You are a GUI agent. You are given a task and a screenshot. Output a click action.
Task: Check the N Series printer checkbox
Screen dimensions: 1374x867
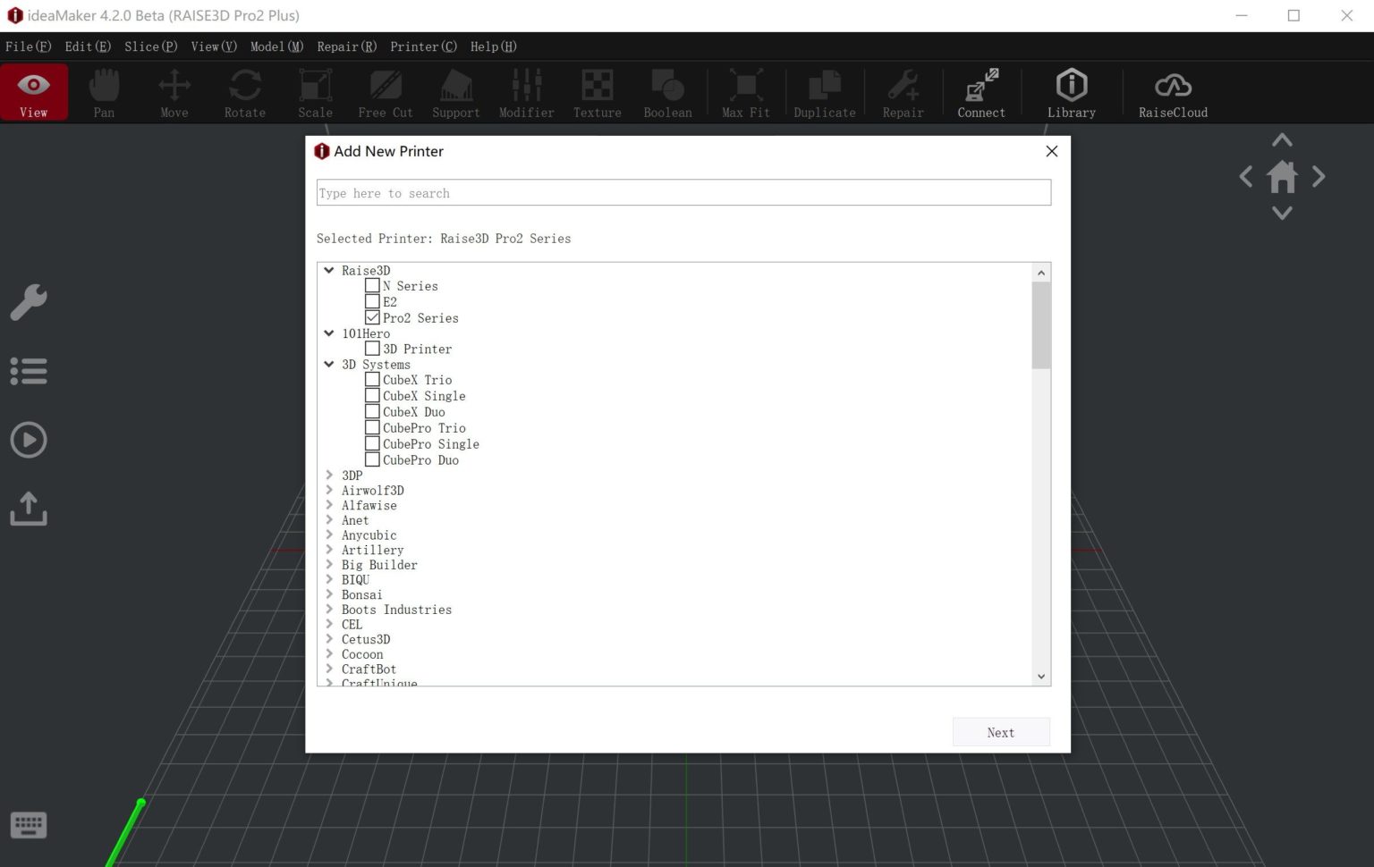click(x=372, y=285)
